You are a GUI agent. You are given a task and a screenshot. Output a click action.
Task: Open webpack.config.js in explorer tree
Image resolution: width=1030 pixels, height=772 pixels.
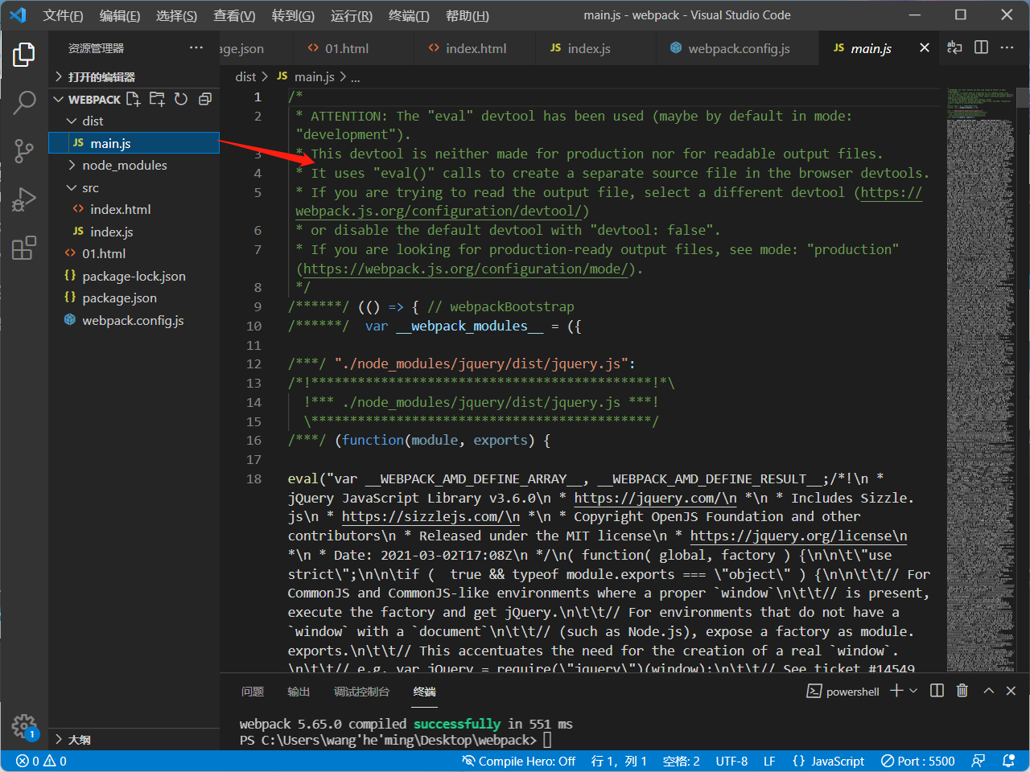pos(134,320)
